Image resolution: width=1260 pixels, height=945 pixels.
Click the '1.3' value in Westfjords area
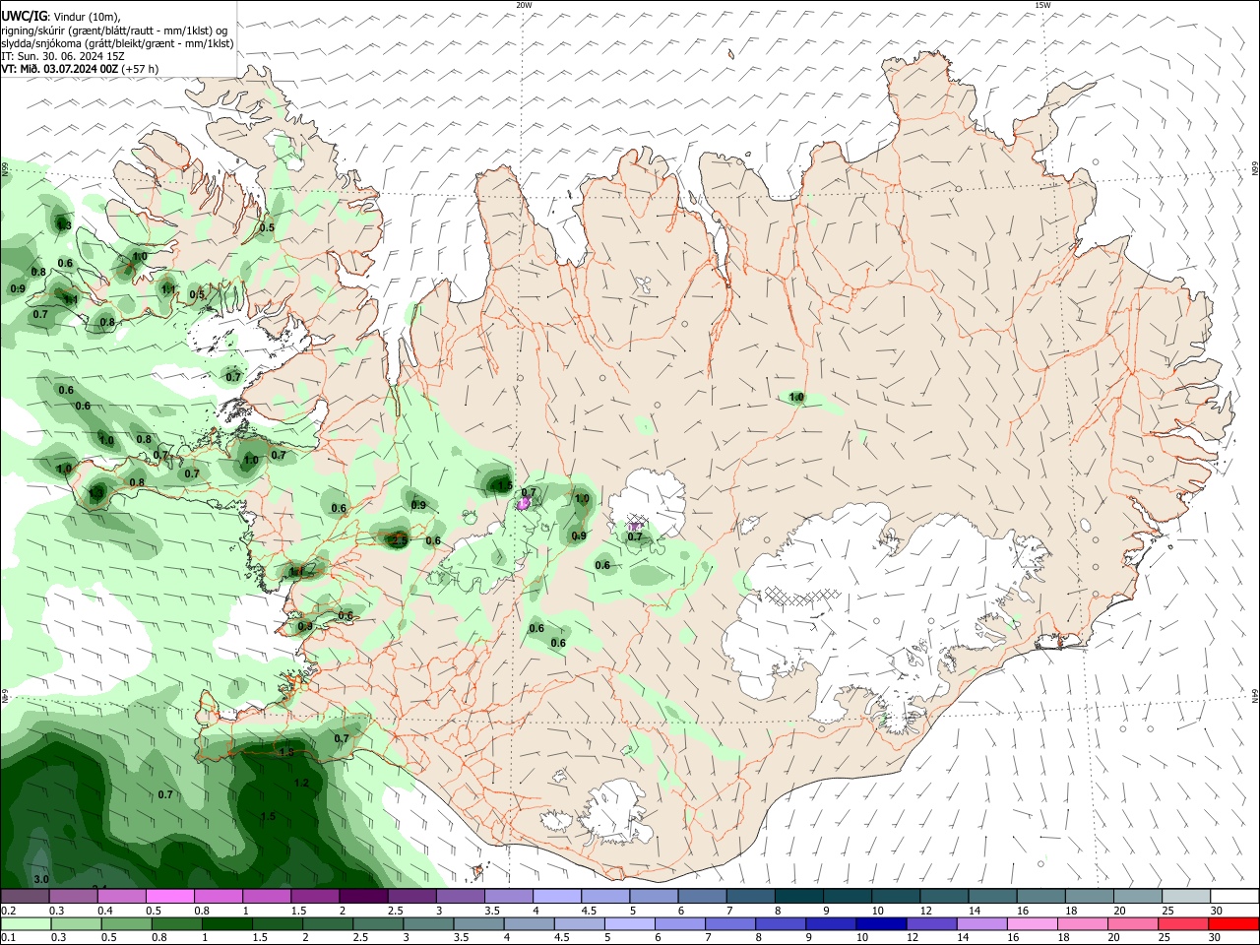(x=64, y=225)
